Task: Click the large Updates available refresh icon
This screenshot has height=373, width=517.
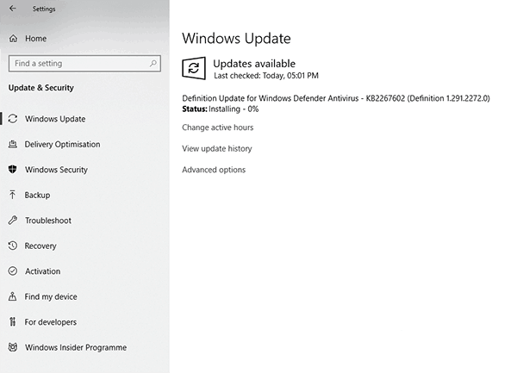Action: click(x=194, y=68)
